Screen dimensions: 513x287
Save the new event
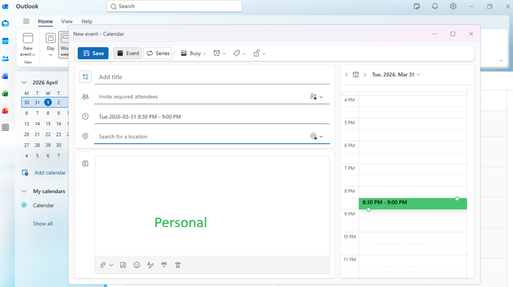[x=93, y=53]
